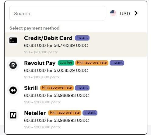Open the USD currency selector
Image resolution: width=151 pixels, height=135 pixels.
124,13
